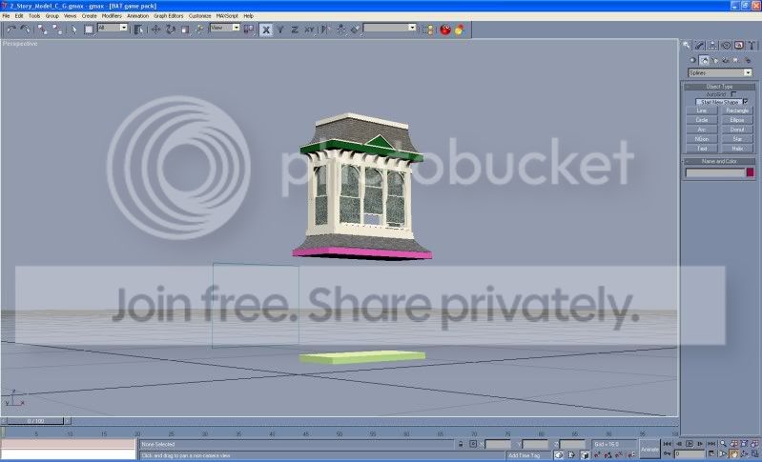This screenshot has width=762, height=462.
Task: Click the Mirror Selected Objects icon
Action: click(x=326, y=30)
